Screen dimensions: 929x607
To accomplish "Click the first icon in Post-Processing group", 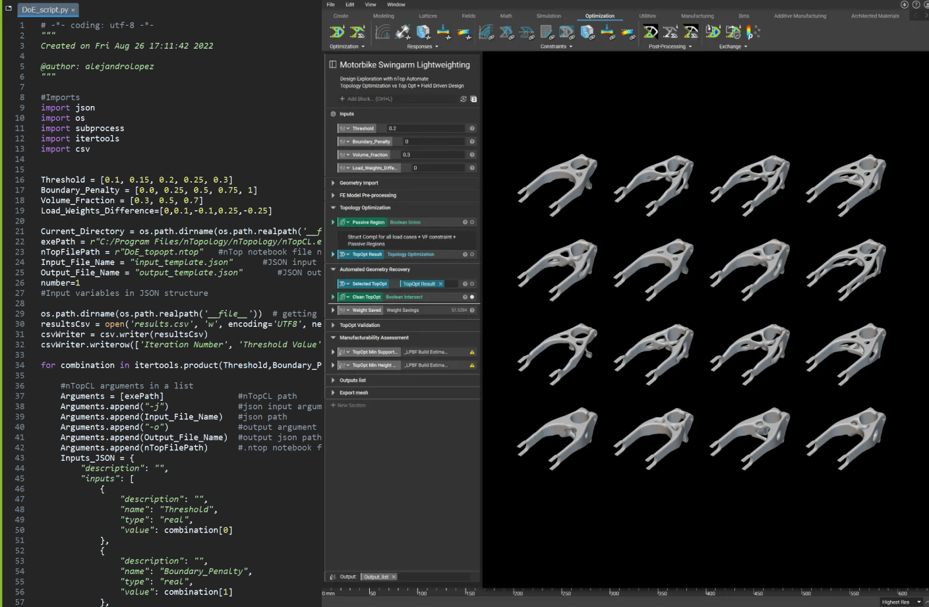I will [650, 32].
